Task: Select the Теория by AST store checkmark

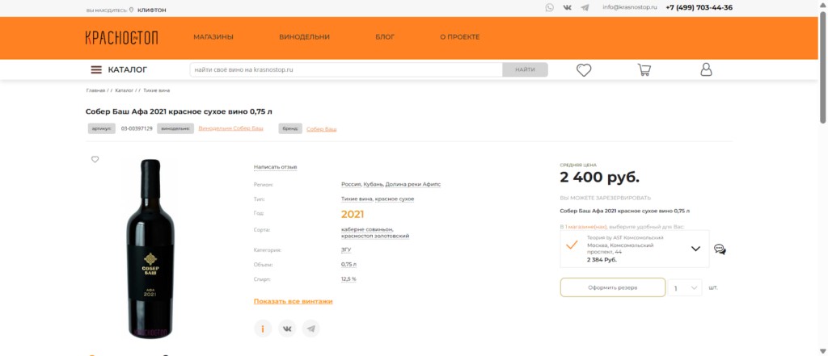Action: (572, 245)
